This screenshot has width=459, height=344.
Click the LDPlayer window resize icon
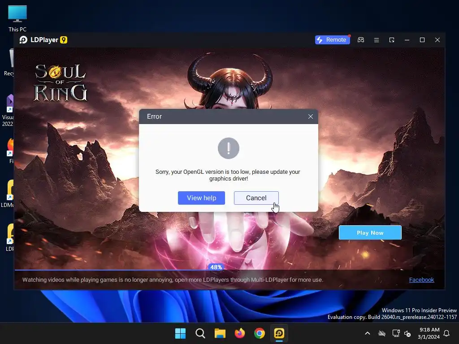click(x=392, y=40)
